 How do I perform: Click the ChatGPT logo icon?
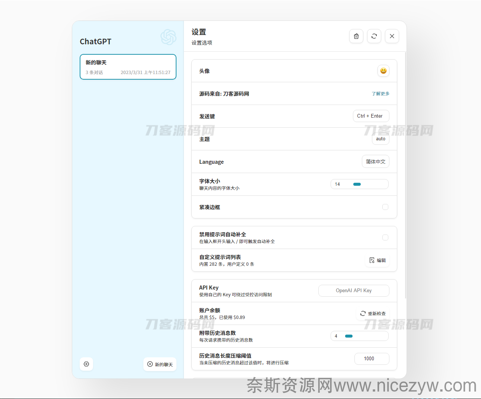tap(168, 37)
